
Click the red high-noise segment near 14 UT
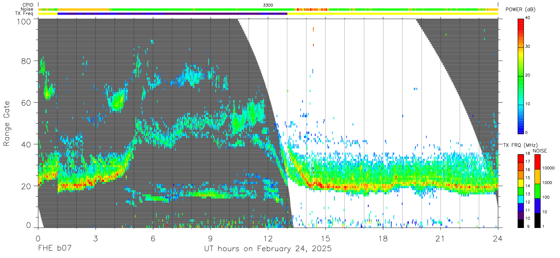click(x=312, y=9)
